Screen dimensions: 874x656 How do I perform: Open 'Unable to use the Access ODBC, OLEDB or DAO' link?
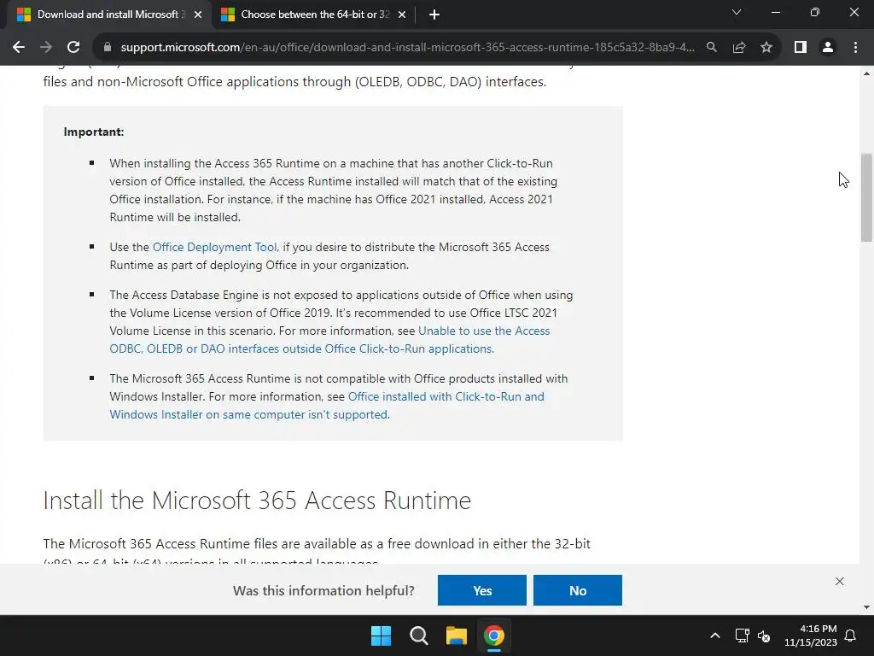tap(329, 340)
